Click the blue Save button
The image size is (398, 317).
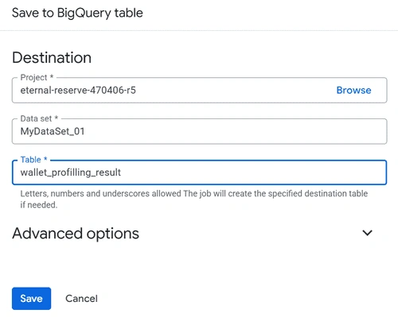31,299
